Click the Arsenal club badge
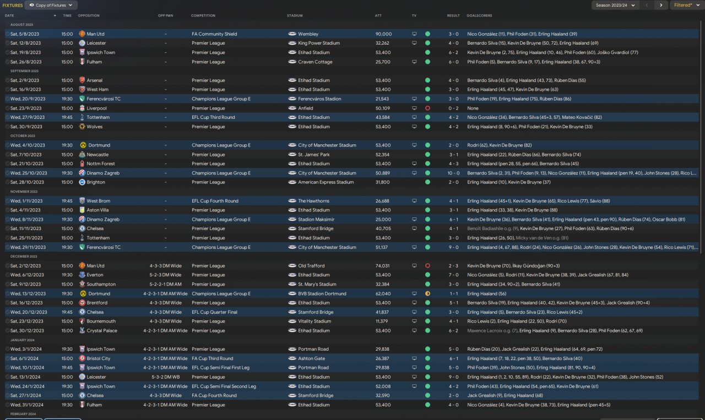This screenshot has height=420, width=705. [x=82, y=80]
